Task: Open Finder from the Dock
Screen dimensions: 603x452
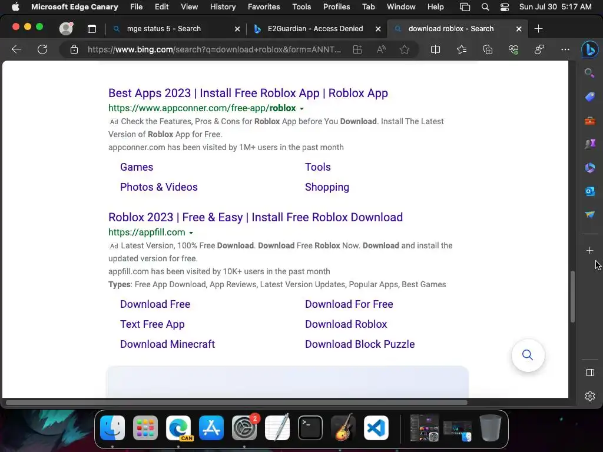Action: pyautogui.click(x=112, y=428)
